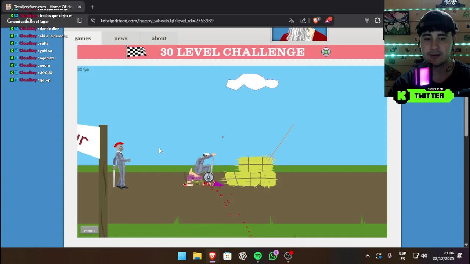The height and width of the screenshot is (264, 470).
Task: Open File Explorer from taskbar
Action: (x=197, y=256)
